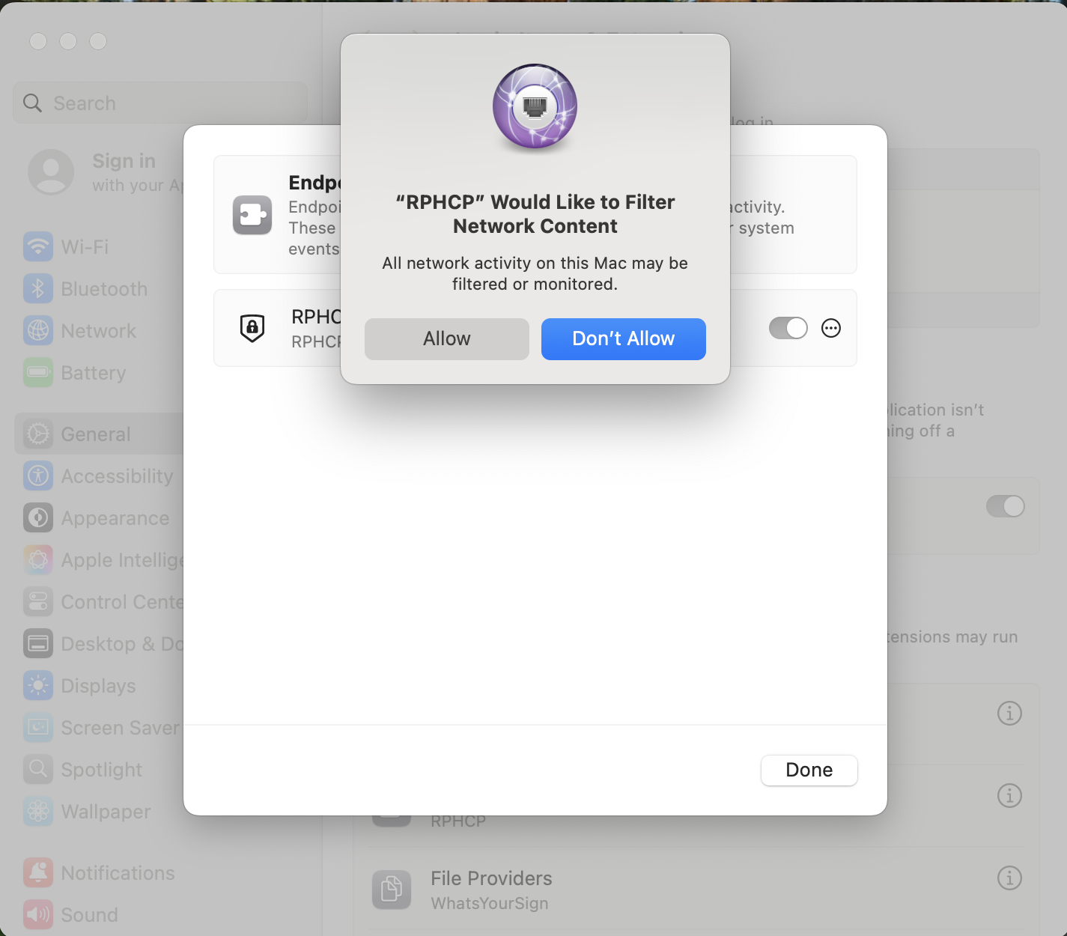Toggle the RPHCP endpoint security extension switch
The image size is (1067, 936).
(788, 328)
